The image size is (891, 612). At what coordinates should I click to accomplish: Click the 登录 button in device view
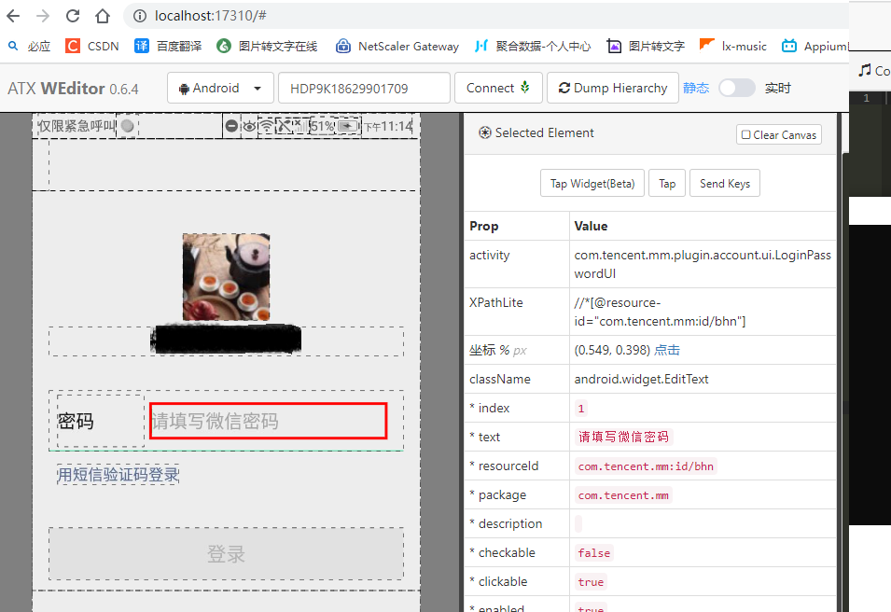click(226, 553)
